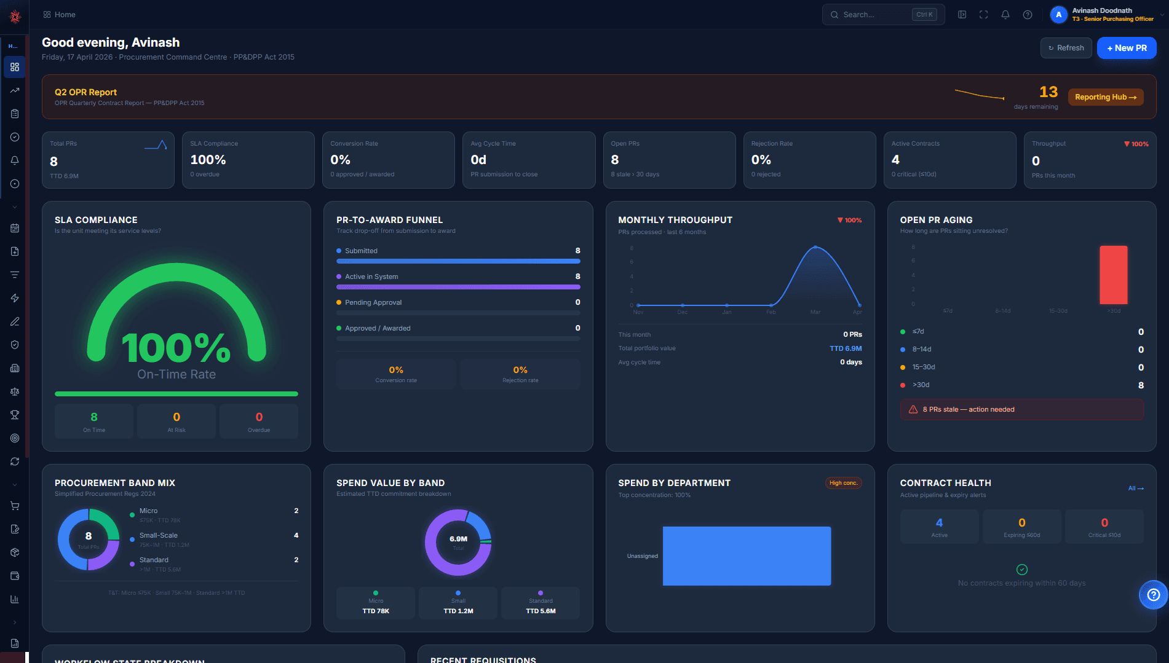Collapse the second sidebar section chevron above cart
The height and width of the screenshot is (663, 1169).
pos(15,485)
